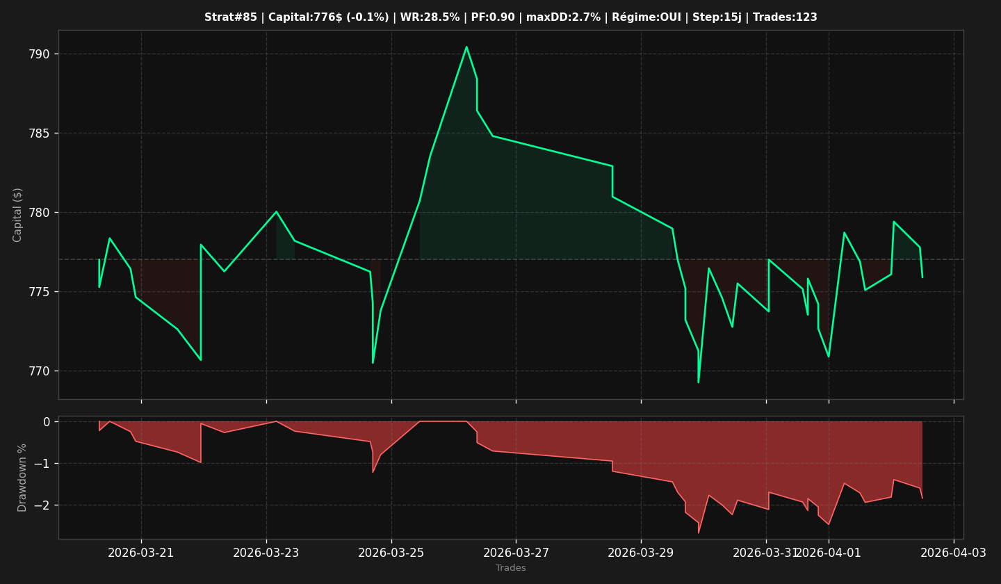Click the capital curve peak near 790
1001x584 pixels.
(466, 47)
